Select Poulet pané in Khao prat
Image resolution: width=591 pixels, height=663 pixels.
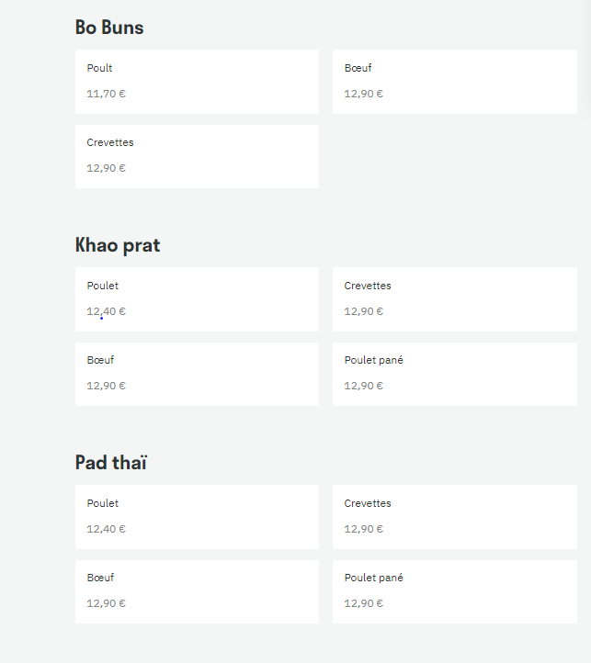tap(455, 375)
